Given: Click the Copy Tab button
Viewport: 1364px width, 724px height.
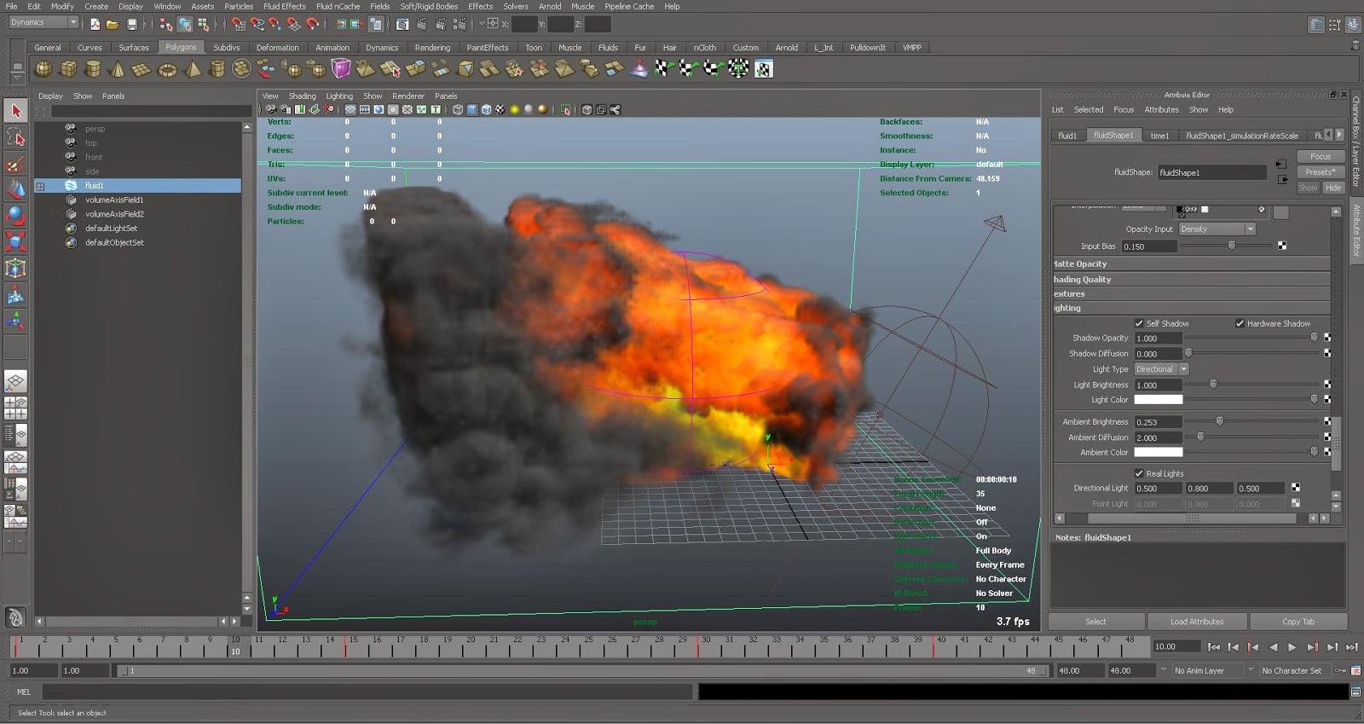Looking at the screenshot, I should click(x=1298, y=622).
